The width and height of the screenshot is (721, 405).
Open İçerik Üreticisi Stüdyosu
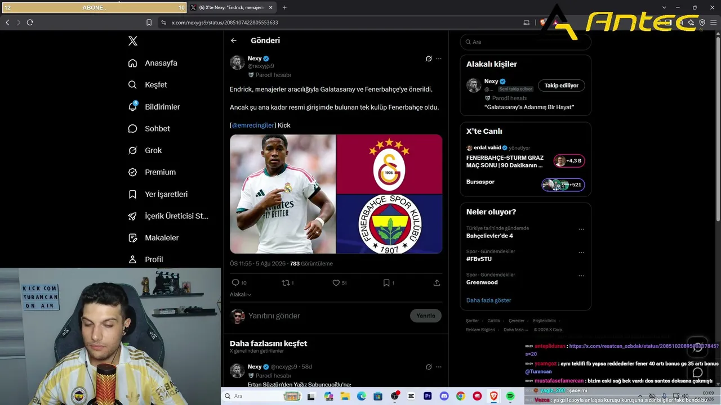[x=168, y=216]
